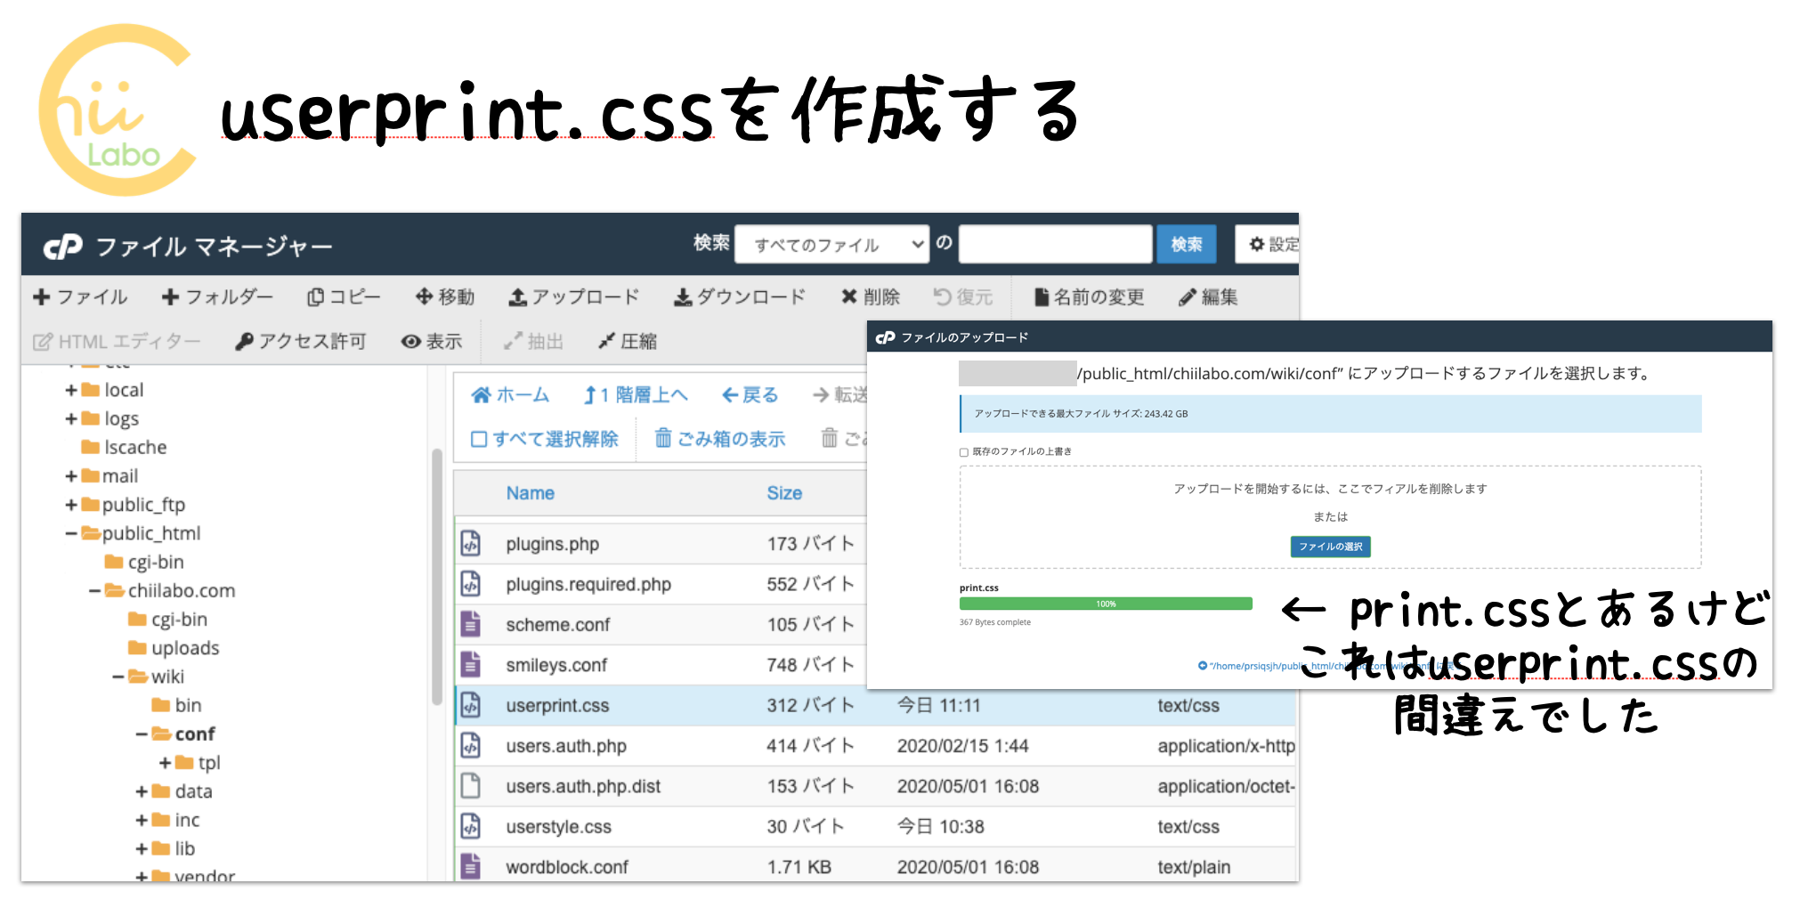The image size is (1800, 908).
Task: Select the コピー (Copy) tool
Action: coord(345,297)
